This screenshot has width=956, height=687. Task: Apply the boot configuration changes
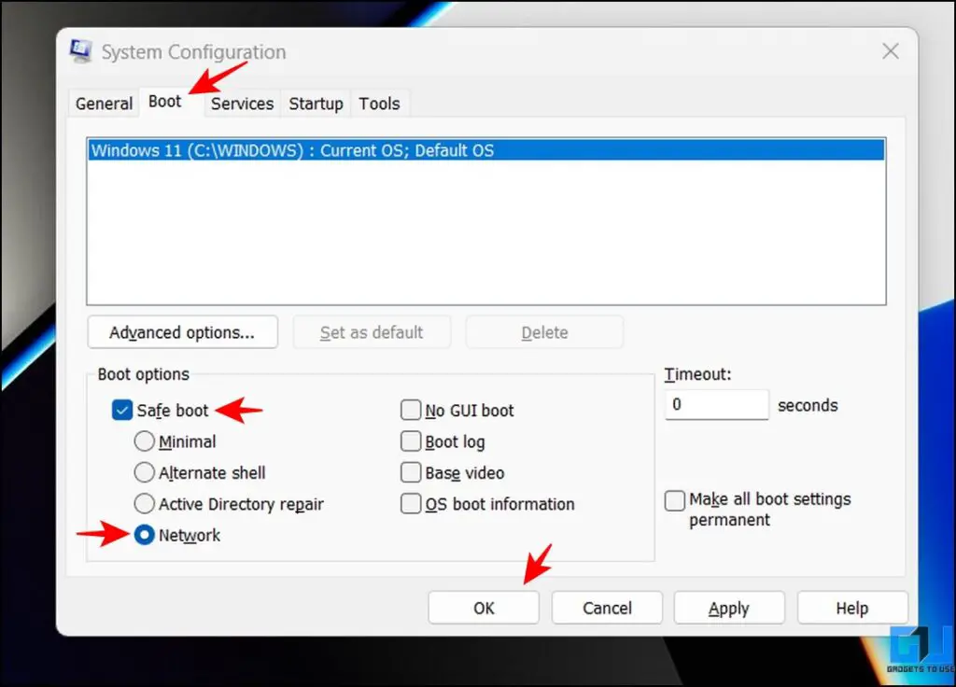click(728, 608)
